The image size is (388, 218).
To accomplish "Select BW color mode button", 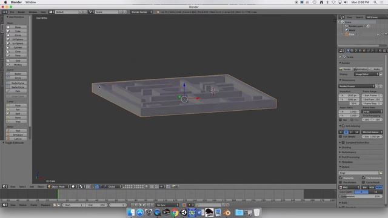I will click(x=364, y=187).
